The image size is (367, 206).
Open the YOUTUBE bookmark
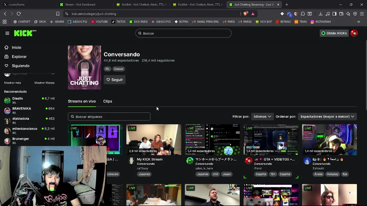point(99,22)
